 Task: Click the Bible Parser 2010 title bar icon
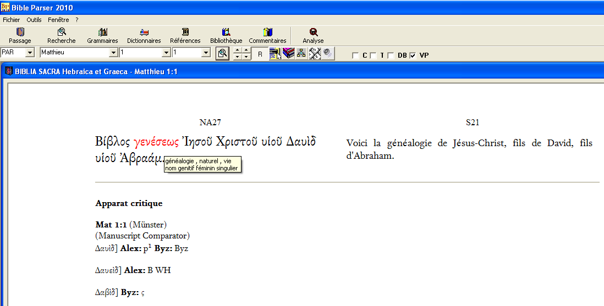(6, 7)
